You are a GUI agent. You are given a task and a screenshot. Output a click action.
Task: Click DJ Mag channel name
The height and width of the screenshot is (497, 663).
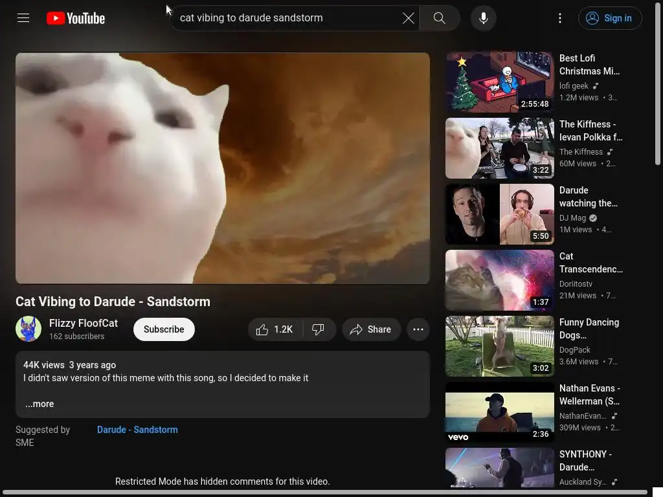[x=572, y=218]
